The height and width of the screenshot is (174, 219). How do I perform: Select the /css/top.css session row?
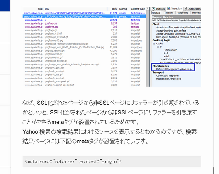click(x=84, y=23)
